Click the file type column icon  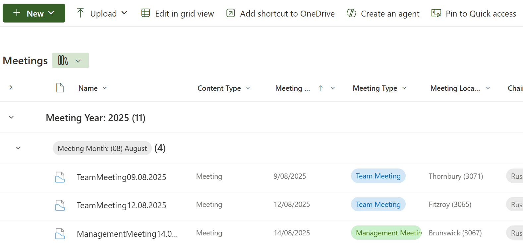coord(60,88)
